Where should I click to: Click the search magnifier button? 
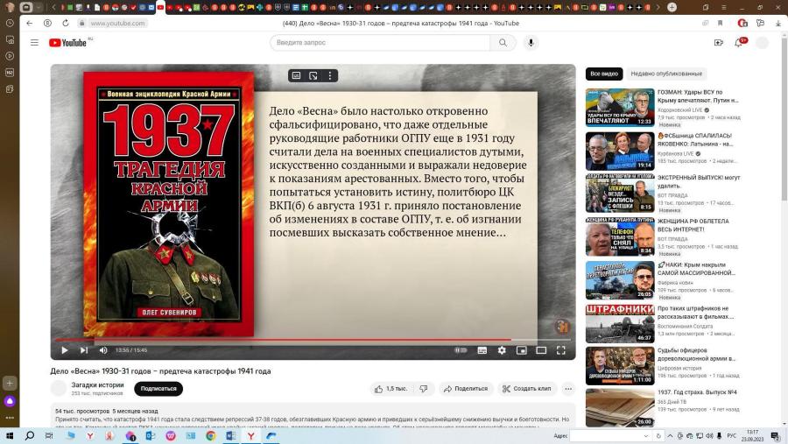tap(503, 43)
